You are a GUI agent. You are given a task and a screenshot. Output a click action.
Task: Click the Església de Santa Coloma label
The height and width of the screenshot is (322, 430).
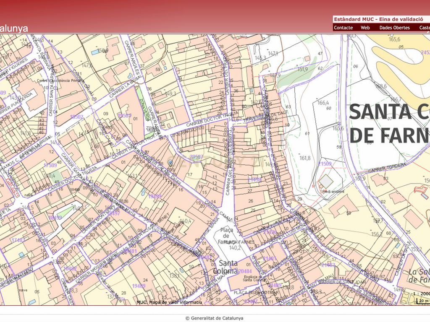point(254,278)
